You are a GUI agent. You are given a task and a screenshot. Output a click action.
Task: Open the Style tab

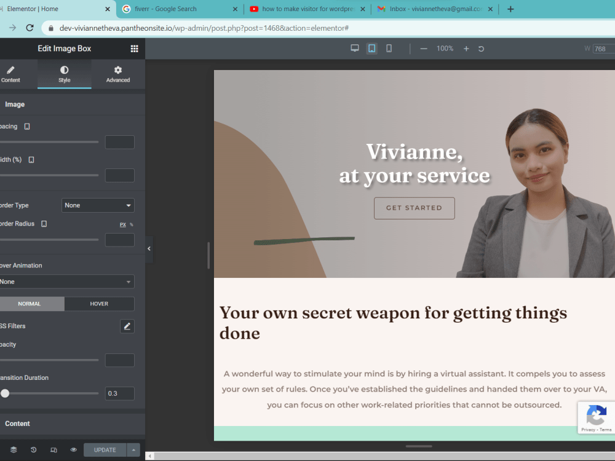[x=65, y=74]
